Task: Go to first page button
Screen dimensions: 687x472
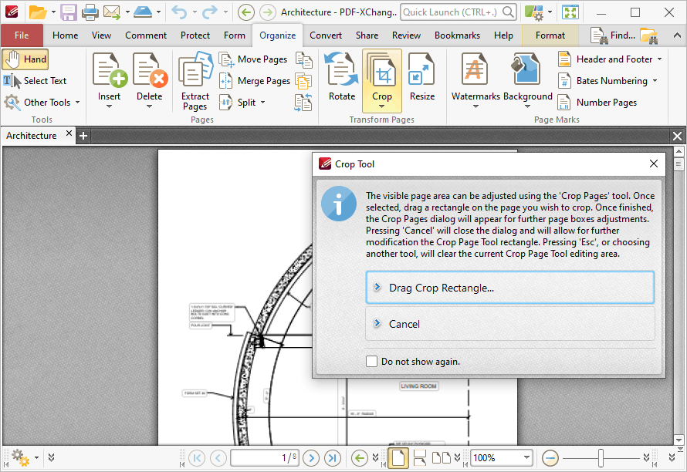Action: click(x=197, y=458)
